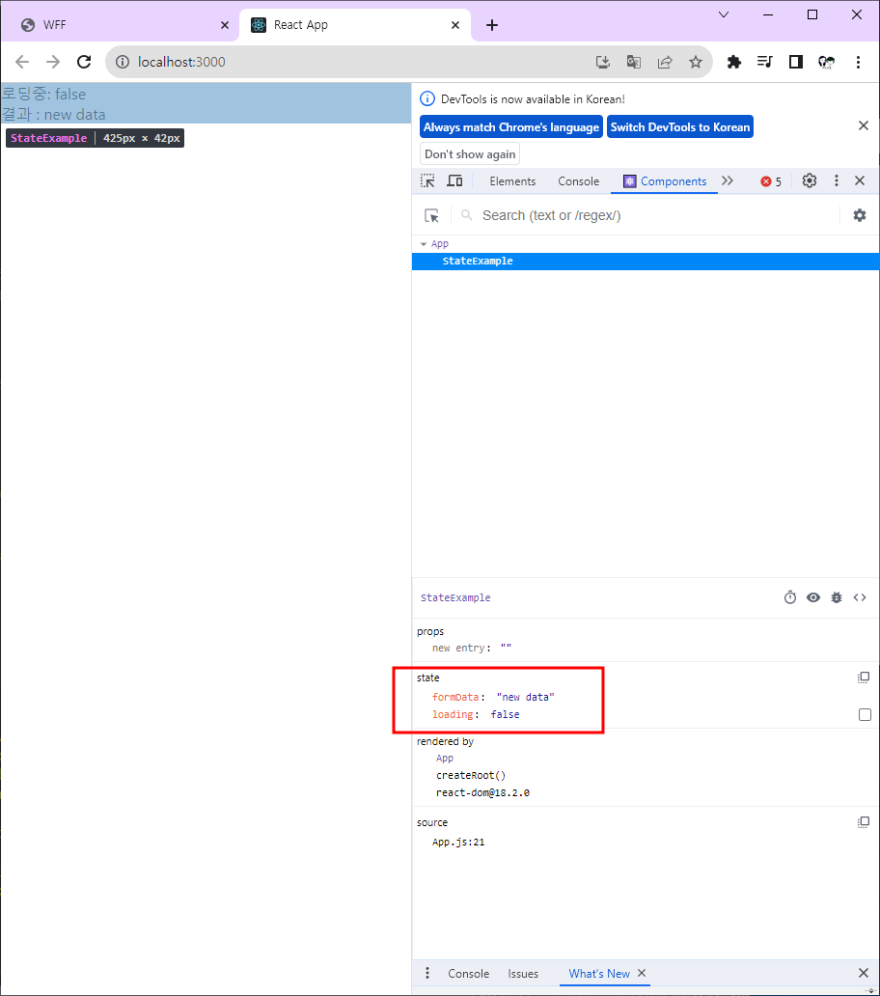This screenshot has height=996, width=880.
Task: Click the new entry props value
Action: (x=506, y=649)
